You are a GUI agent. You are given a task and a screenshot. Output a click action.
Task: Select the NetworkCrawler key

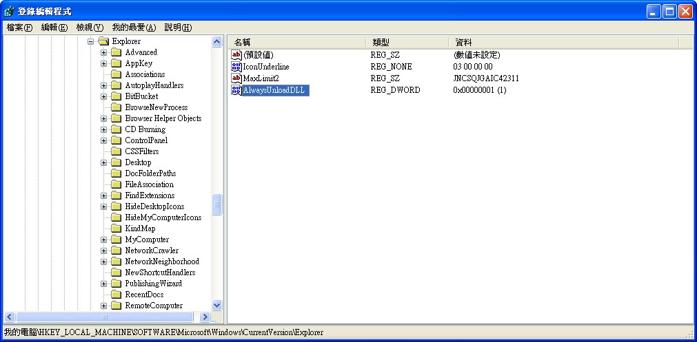[x=152, y=250]
